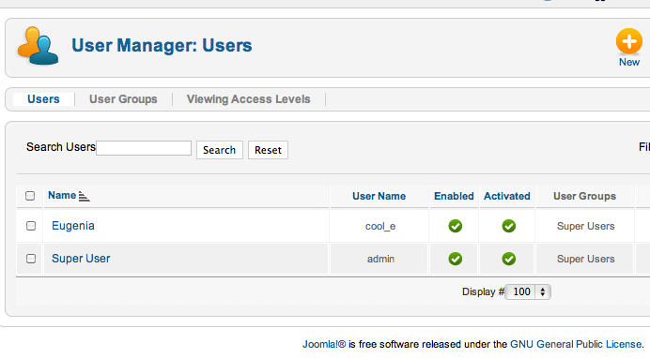Toggle Activated status for Eugenia
The image size is (650, 358).
[x=509, y=226]
